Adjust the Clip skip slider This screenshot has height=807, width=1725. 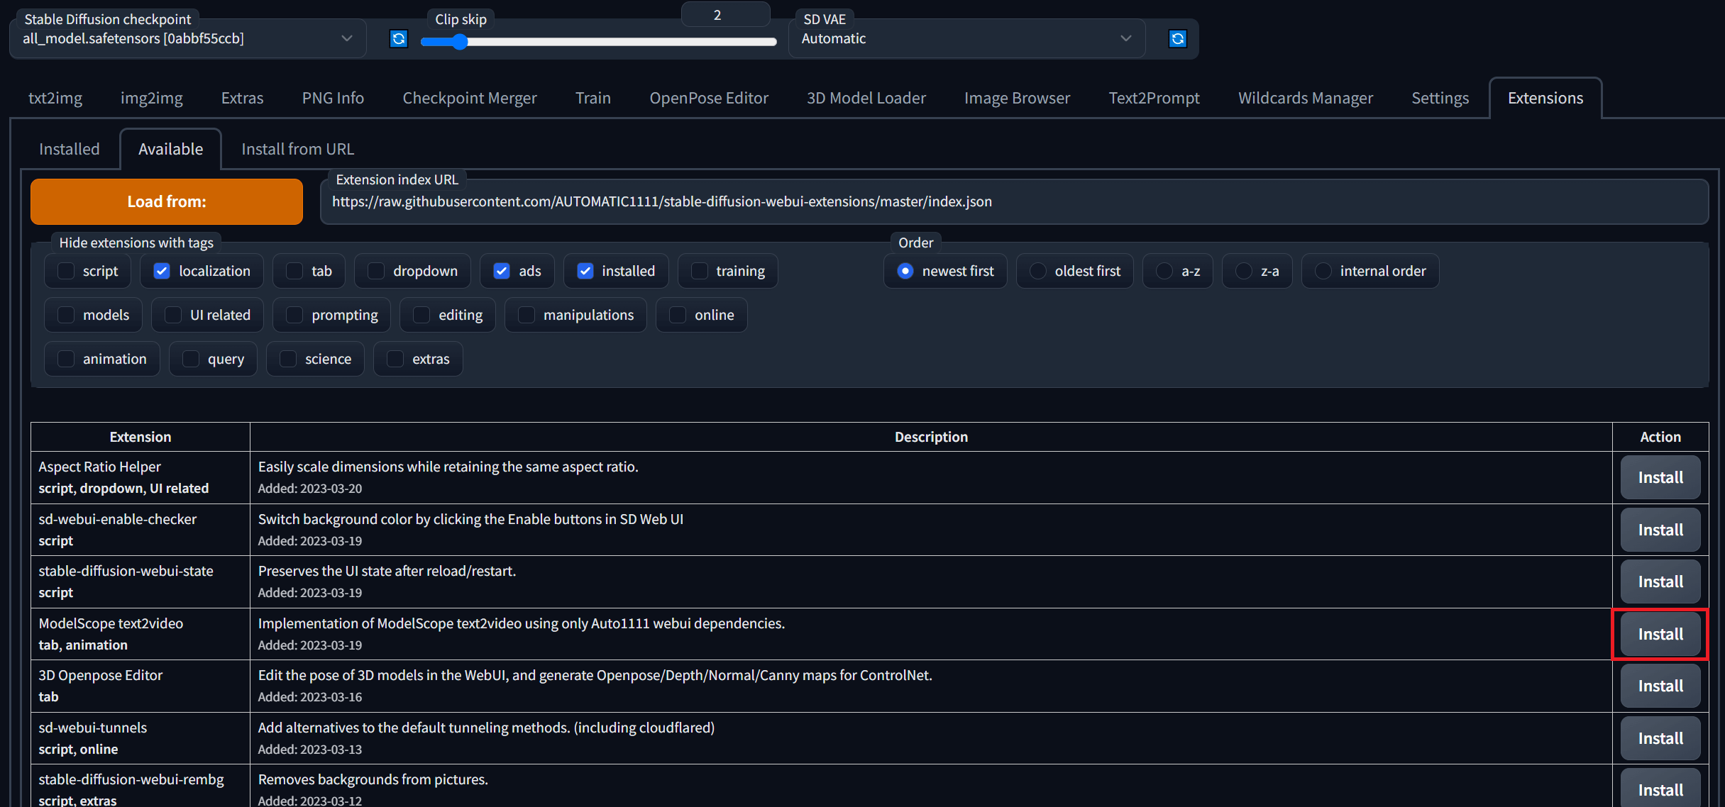pos(460,42)
